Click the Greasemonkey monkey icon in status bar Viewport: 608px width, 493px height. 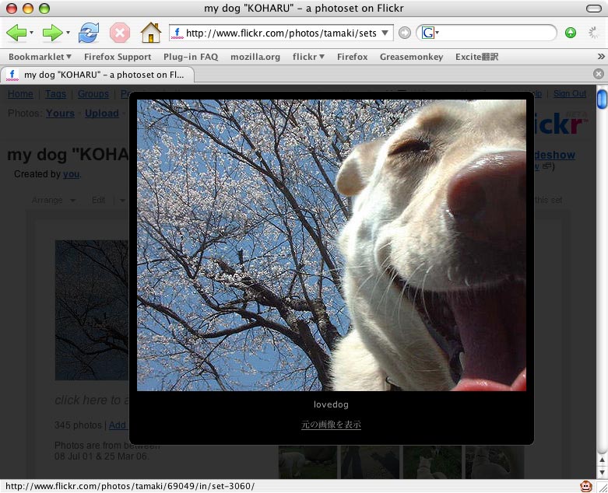pyautogui.click(x=585, y=486)
